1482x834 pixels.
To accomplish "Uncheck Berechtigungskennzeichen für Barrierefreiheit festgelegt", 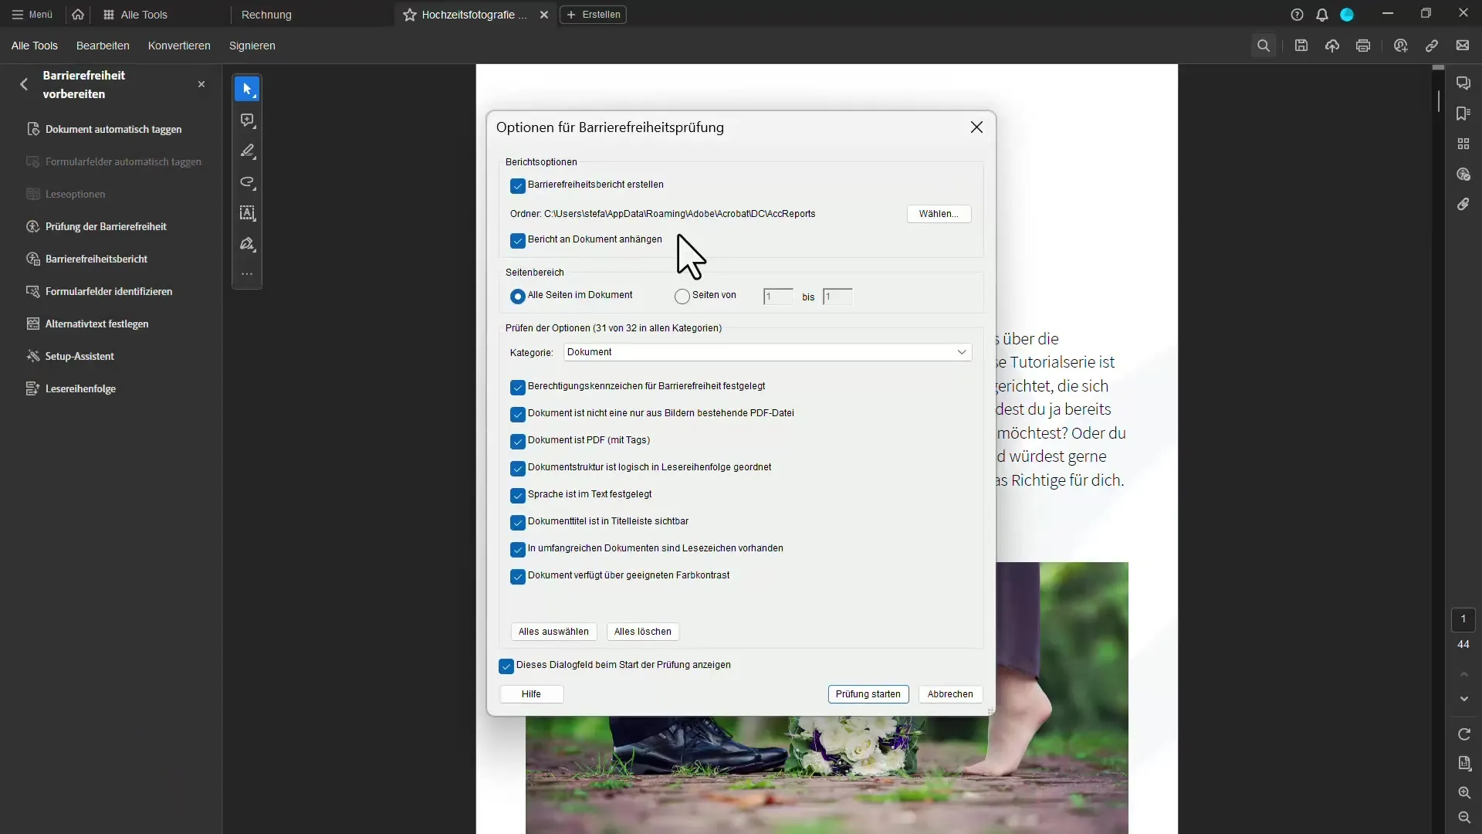I will coord(518,387).
